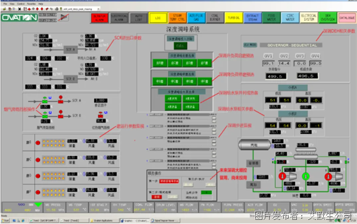Click the bypass flue damper red valve
The image size is (357, 224).
[x=101, y=115]
